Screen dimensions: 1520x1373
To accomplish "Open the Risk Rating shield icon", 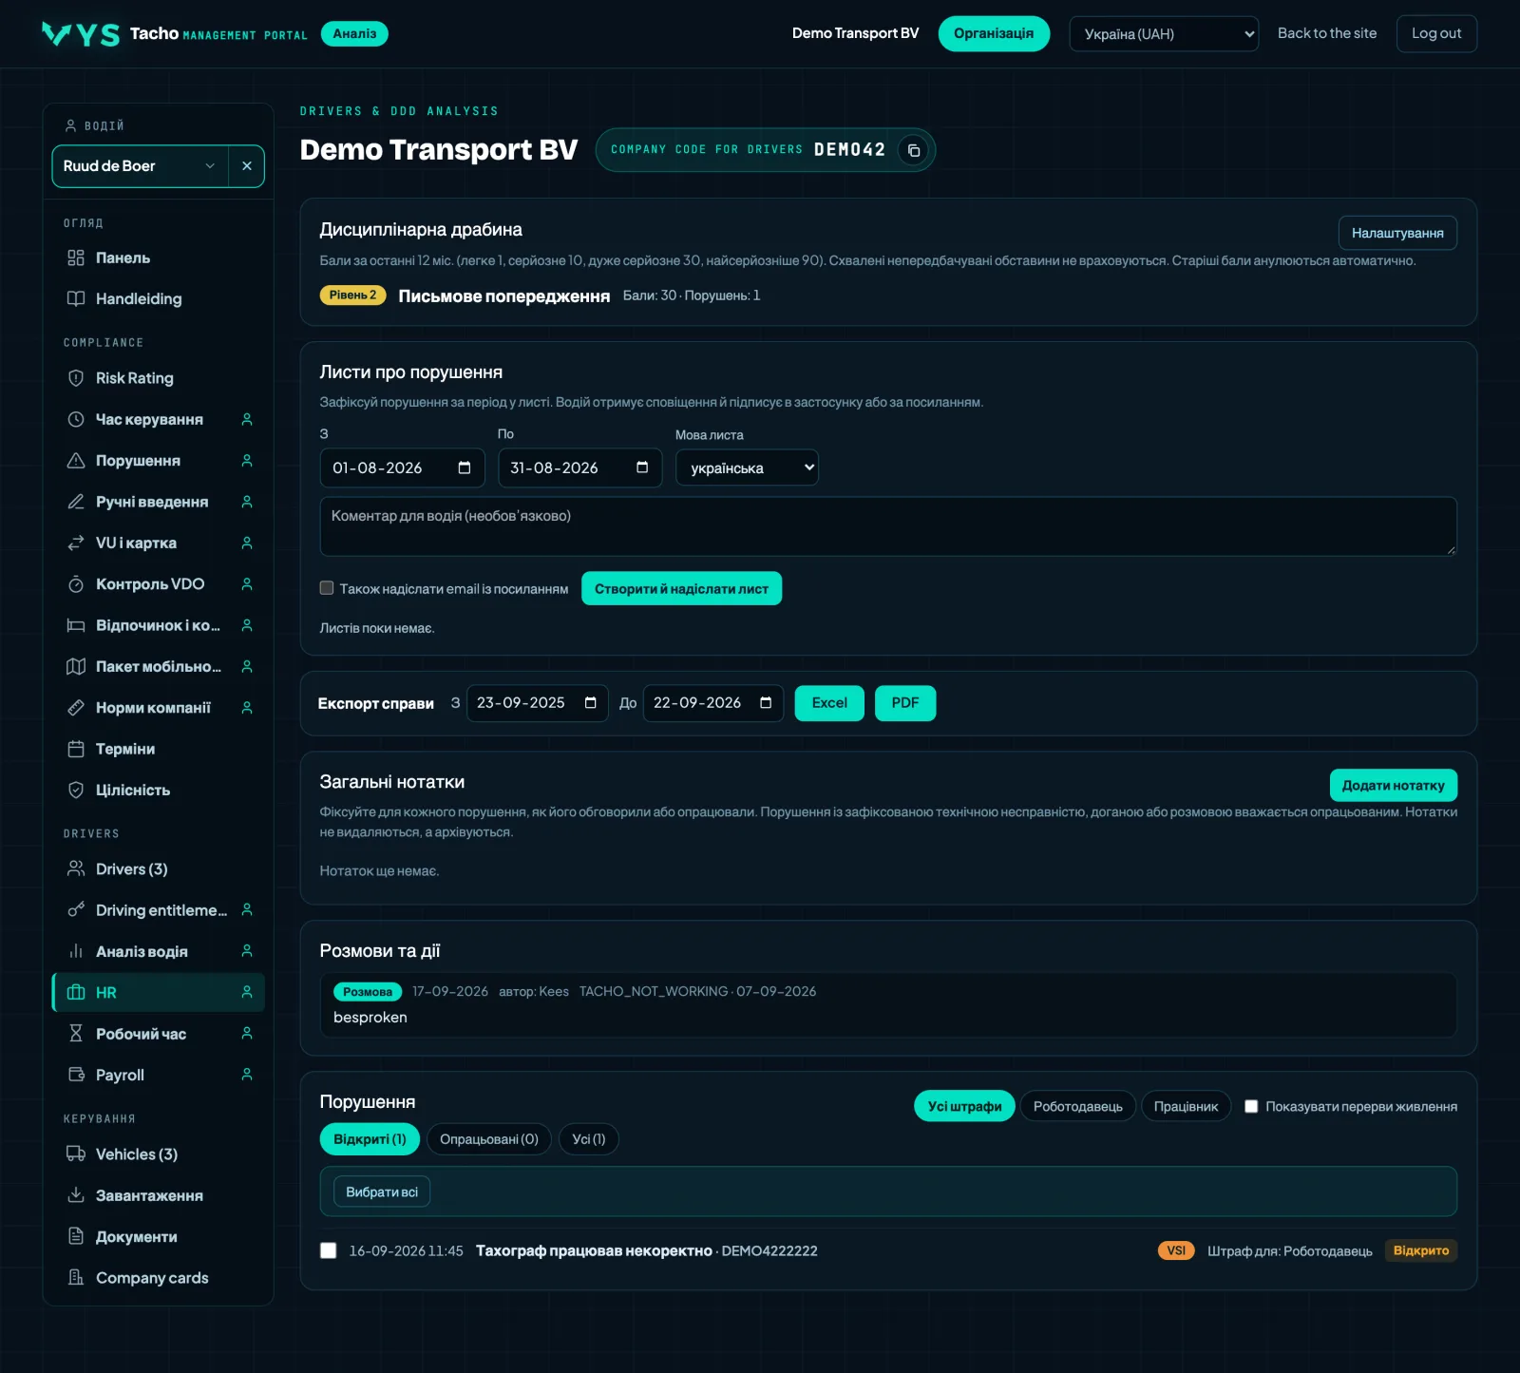I will tap(76, 378).
